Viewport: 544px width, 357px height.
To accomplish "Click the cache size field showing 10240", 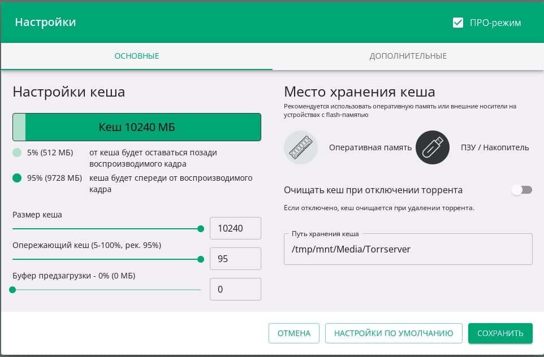I will coord(235,228).
